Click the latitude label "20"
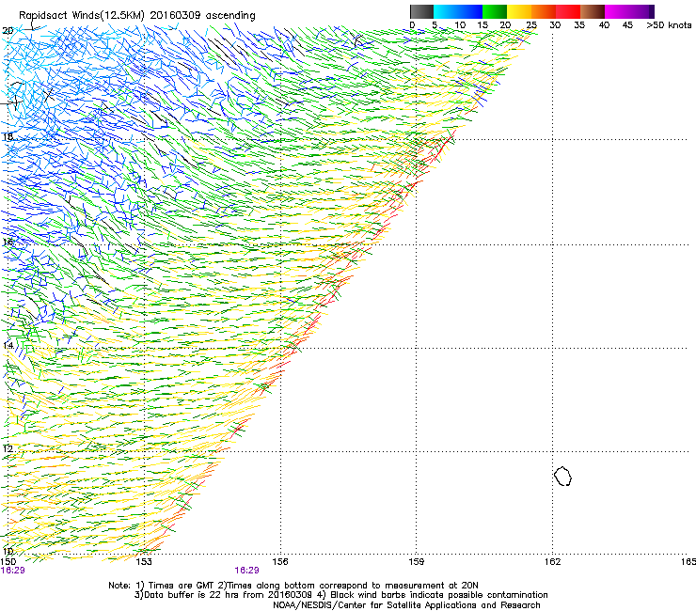This screenshot has width=696, height=611. [x=8, y=31]
